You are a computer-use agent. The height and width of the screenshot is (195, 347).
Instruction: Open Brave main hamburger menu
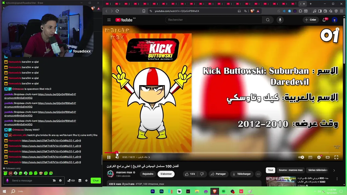[342, 11]
